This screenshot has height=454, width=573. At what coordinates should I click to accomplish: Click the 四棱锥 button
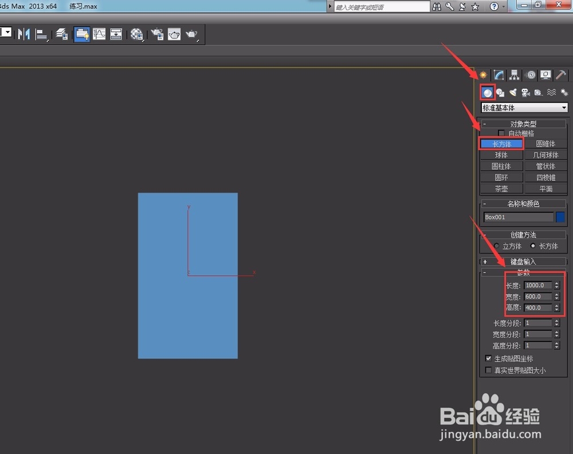545,178
